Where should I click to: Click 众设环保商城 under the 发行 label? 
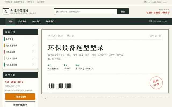[53, 68]
